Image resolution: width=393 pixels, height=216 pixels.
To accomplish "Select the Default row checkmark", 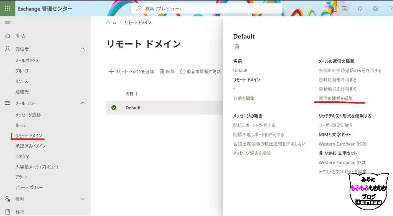I will (114, 108).
